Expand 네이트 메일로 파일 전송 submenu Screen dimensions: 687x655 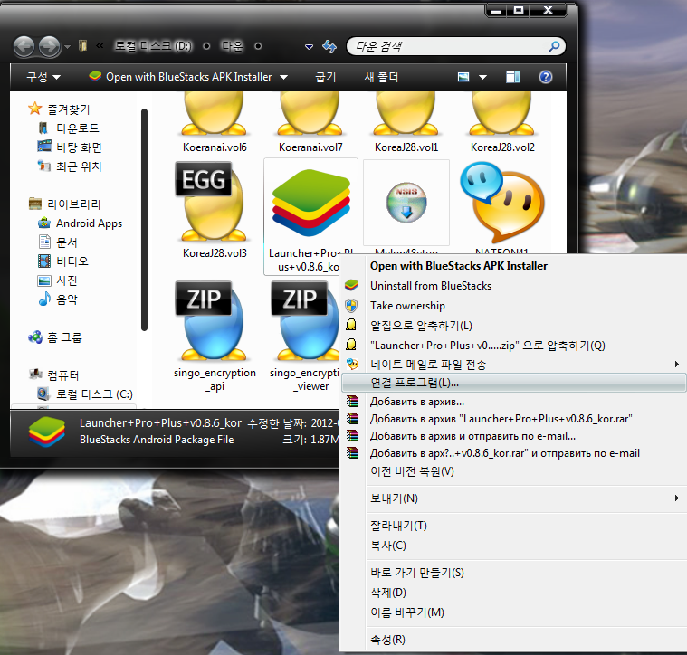pos(512,365)
